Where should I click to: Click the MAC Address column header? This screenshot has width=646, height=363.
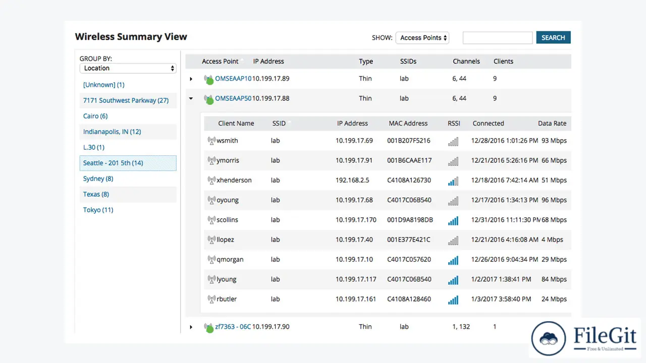(x=408, y=124)
